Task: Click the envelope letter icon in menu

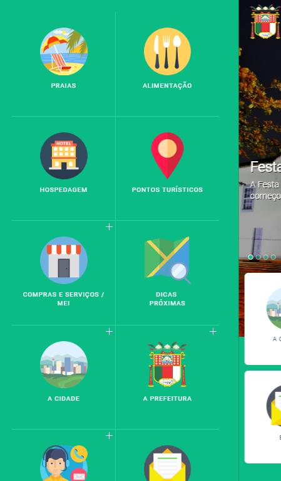Action: pyautogui.click(x=168, y=463)
